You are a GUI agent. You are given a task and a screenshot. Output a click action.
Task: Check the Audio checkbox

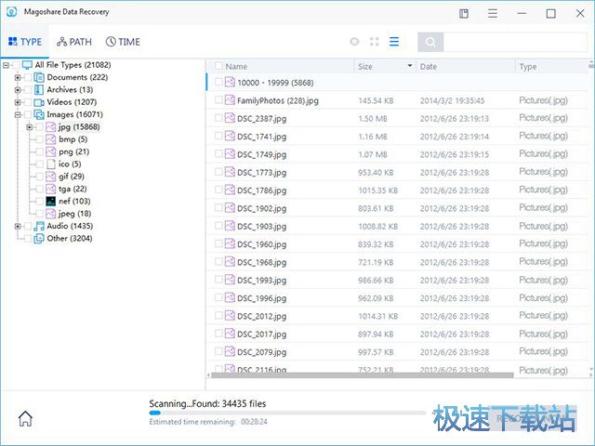coord(28,226)
